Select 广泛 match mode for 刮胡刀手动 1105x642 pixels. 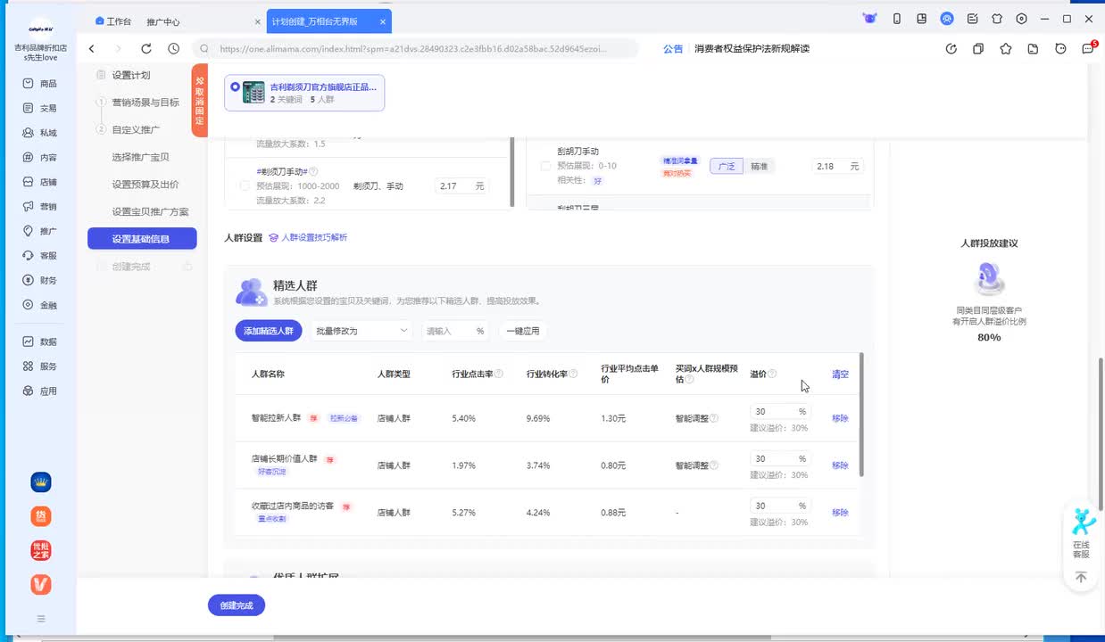(727, 166)
